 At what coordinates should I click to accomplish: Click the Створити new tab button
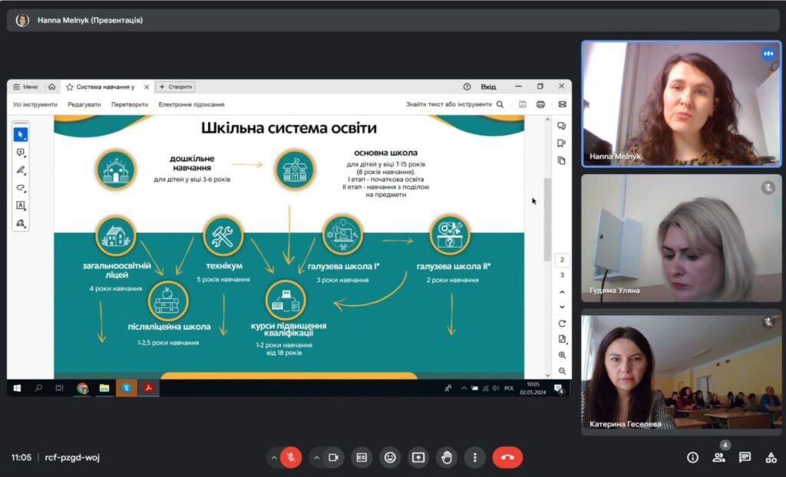point(175,87)
